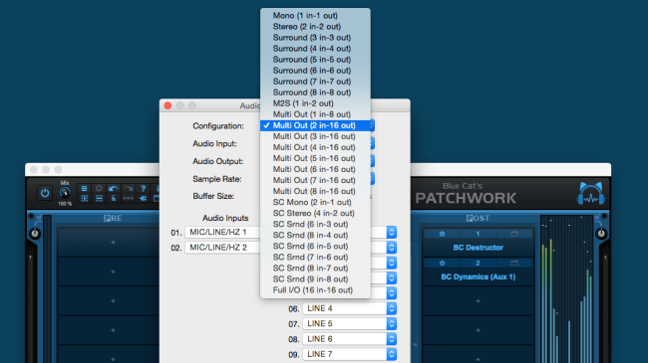The image size is (648, 363).
Task: Open input 07 LINE 5 dropdown
Action: coord(350,324)
